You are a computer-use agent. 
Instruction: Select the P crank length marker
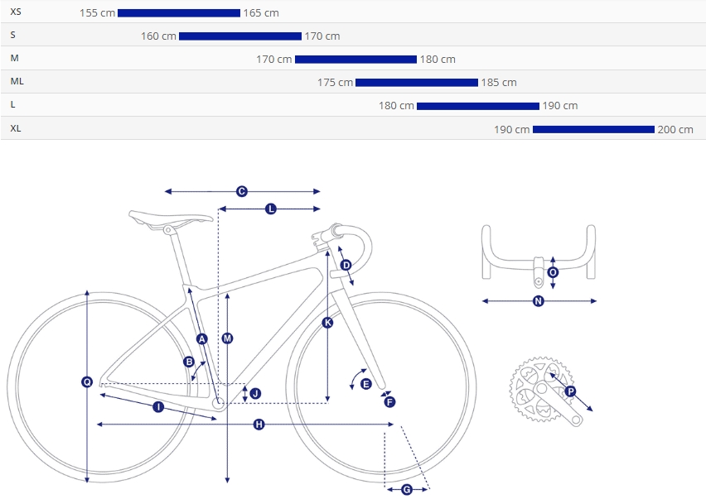570,391
